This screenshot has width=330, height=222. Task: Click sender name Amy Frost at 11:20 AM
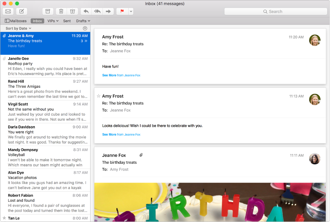tap(113, 37)
